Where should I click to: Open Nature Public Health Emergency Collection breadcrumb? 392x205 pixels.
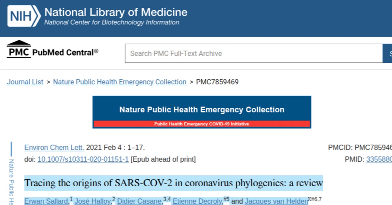120,82
